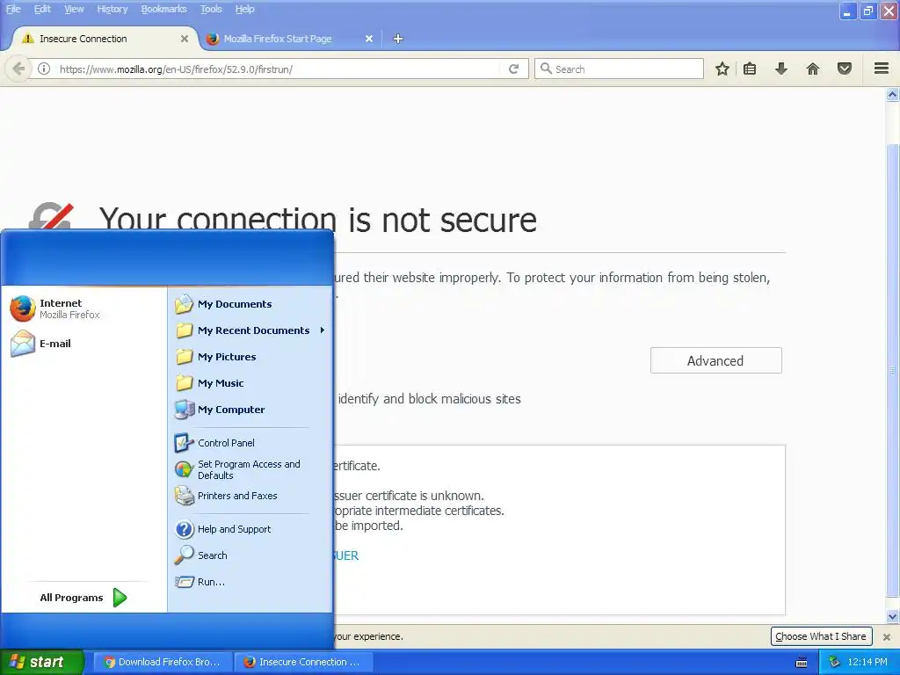
Task: Open the Firefox hamburger menu
Action: click(x=882, y=69)
